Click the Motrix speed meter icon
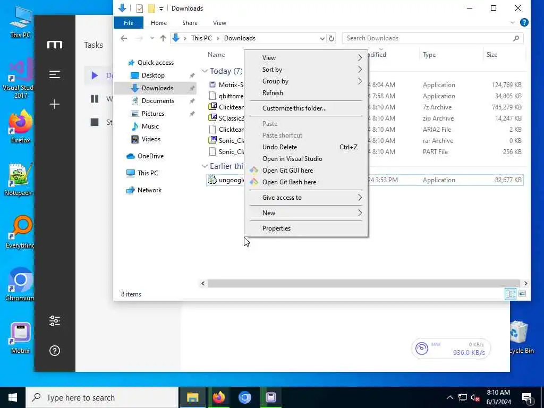This screenshot has height=408, width=544. coord(422,348)
